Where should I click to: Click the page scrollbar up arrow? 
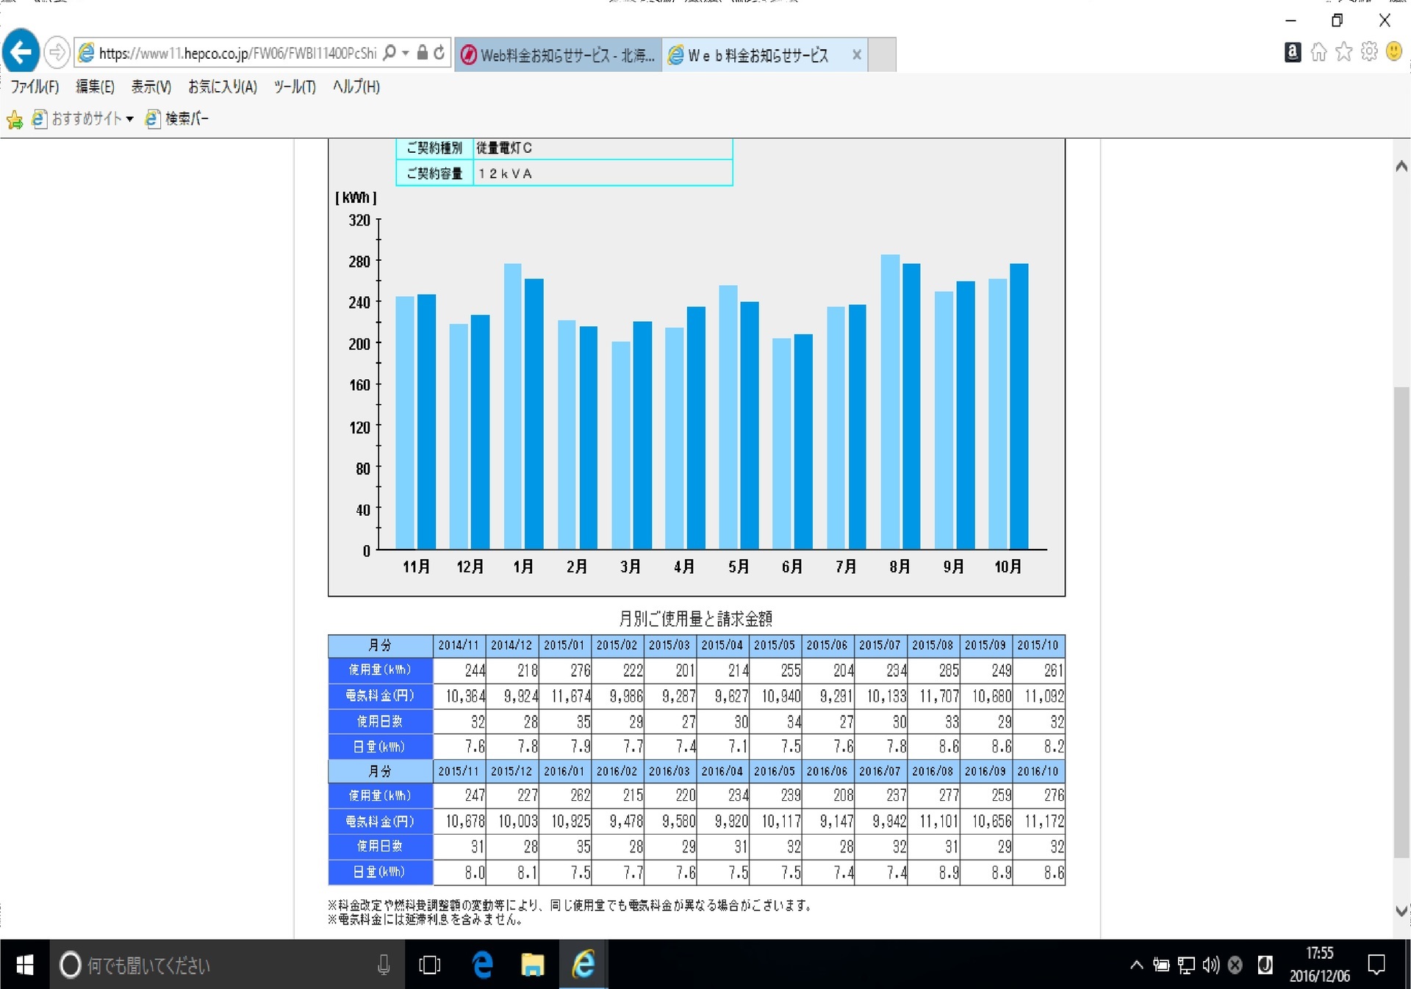pyautogui.click(x=1401, y=166)
